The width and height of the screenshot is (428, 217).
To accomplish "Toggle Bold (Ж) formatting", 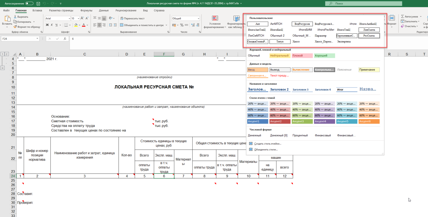I will [x=47, y=25].
